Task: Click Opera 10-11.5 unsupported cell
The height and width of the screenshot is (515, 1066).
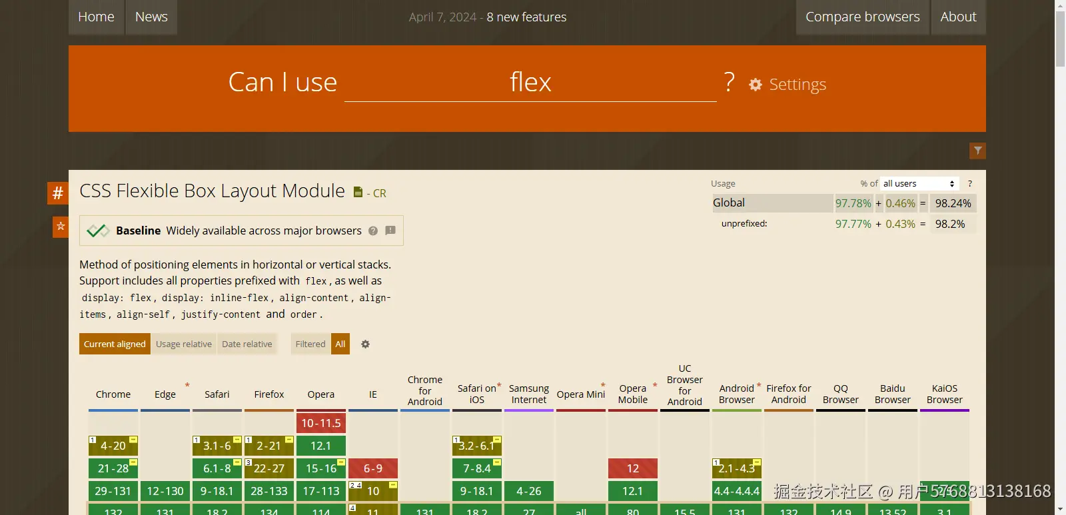Action: click(x=321, y=423)
